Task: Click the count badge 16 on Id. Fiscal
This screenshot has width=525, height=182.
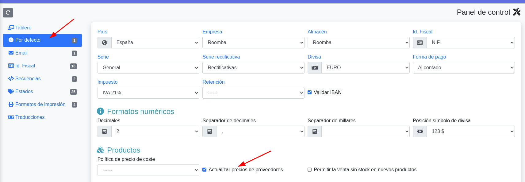Action: tap(73, 66)
